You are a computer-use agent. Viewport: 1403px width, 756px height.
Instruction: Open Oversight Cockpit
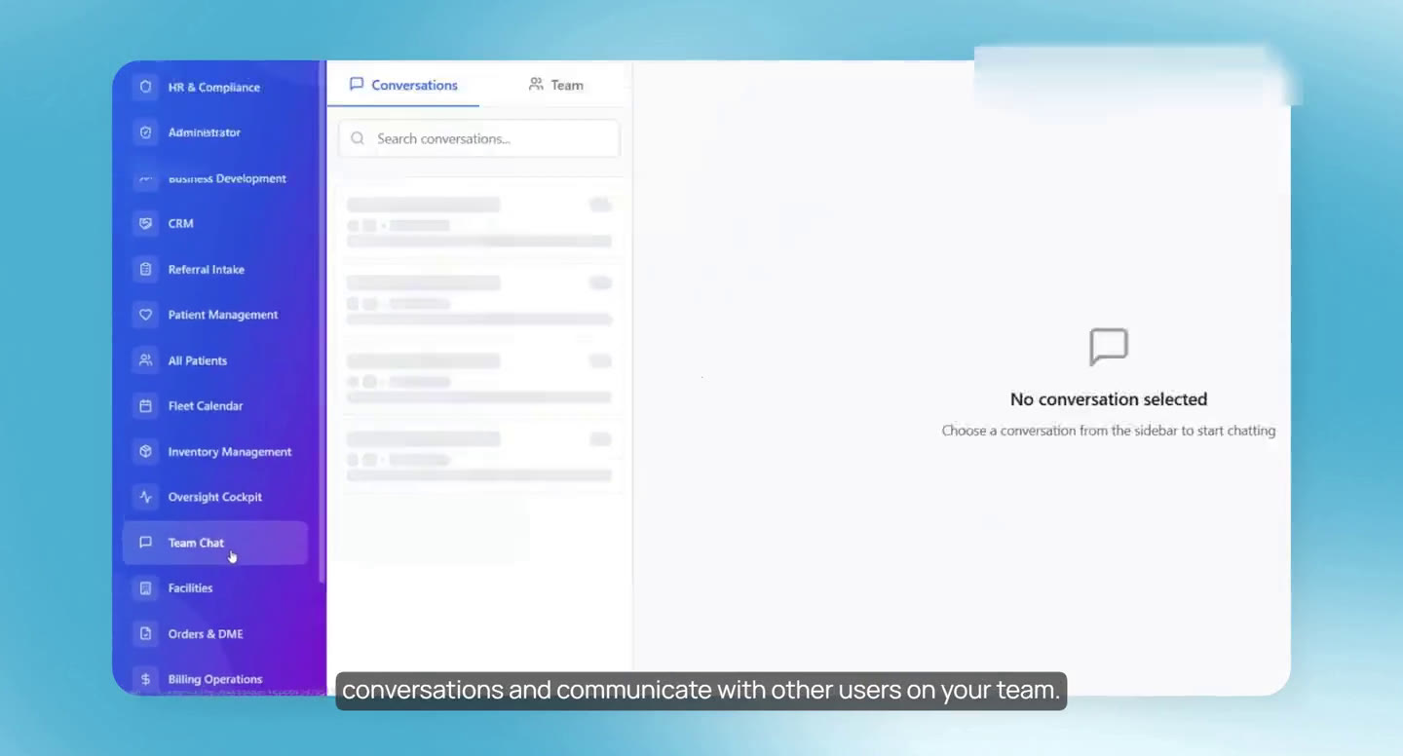tap(215, 497)
